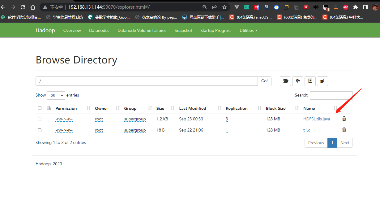
Task: Open the HDFSUtils.java file link
Action: [x=317, y=119]
